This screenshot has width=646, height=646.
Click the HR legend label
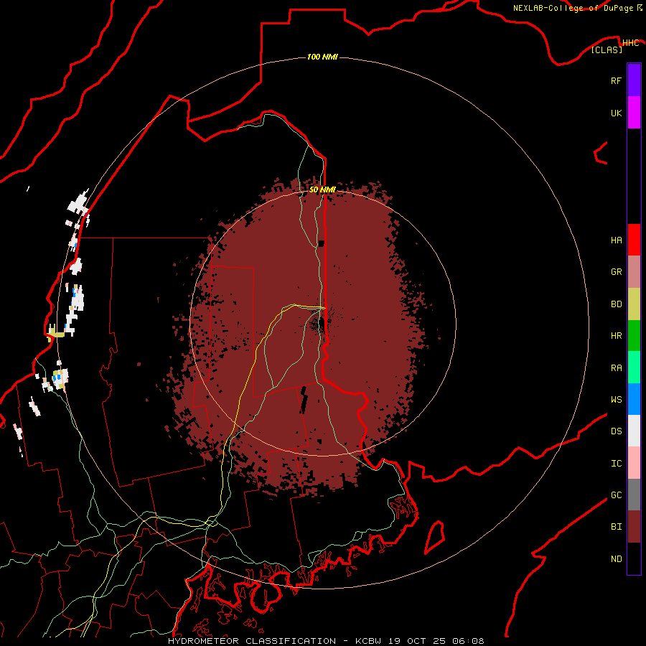click(x=616, y=336)
